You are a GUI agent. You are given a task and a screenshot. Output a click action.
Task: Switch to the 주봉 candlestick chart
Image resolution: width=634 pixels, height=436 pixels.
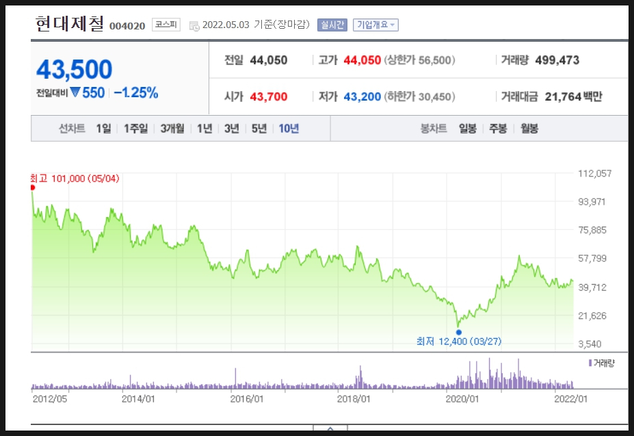click(x=498, y=129)
